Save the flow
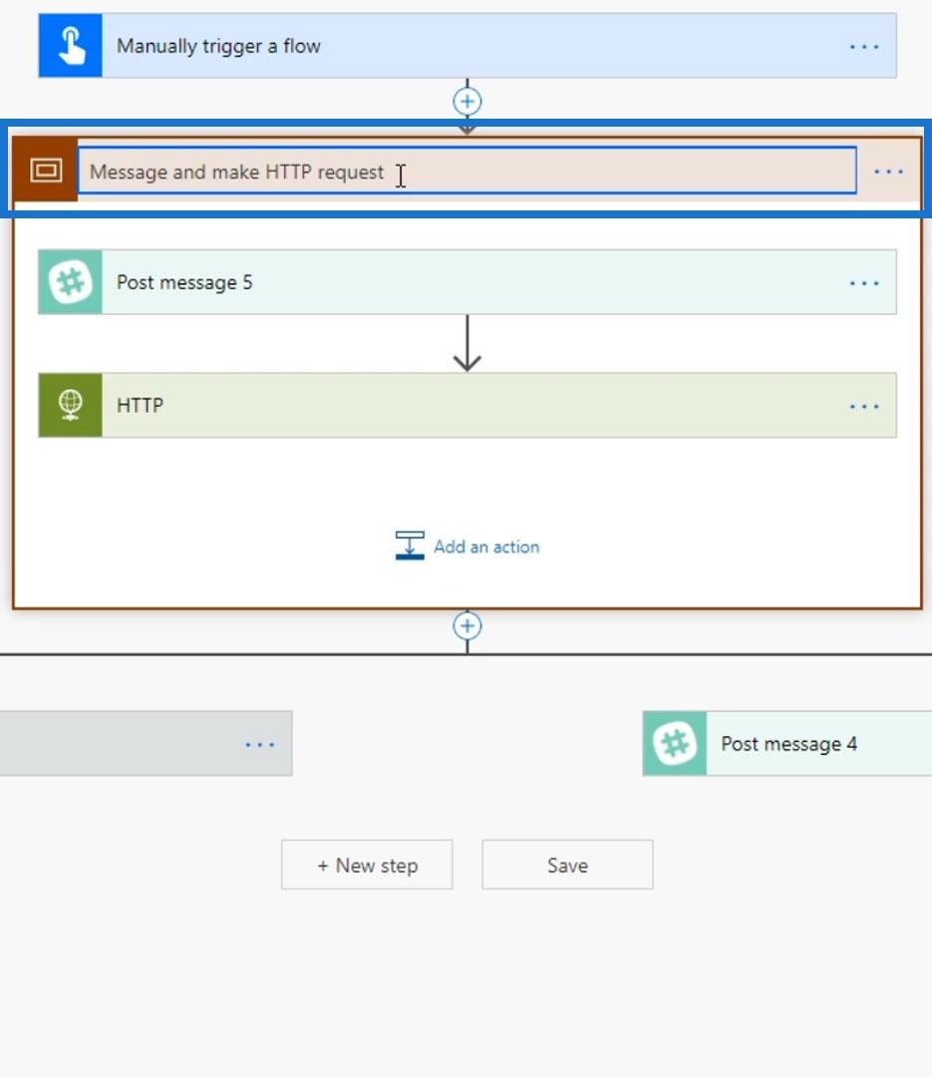932x1077 pixels. tap(567, 865)
